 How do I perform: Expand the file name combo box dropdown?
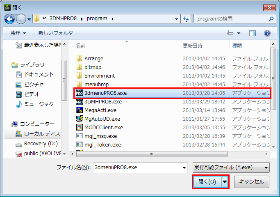[184, 167]
